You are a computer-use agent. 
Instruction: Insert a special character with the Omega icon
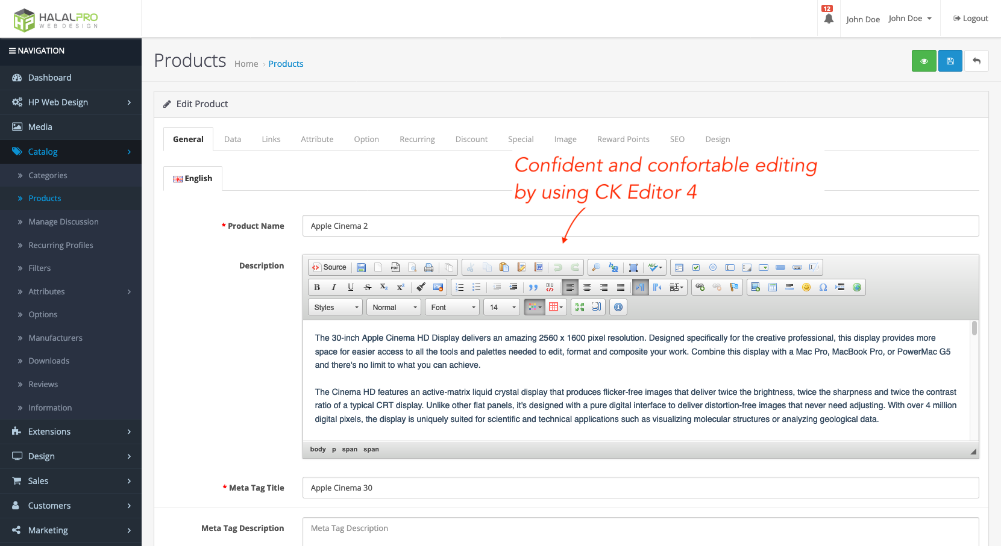coord(823,287)
